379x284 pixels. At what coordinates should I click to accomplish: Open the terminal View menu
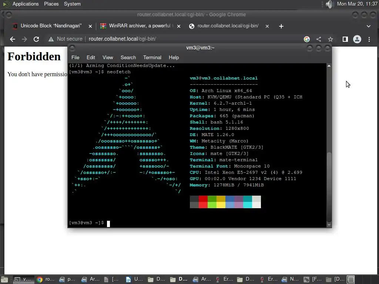click(108, 57)
